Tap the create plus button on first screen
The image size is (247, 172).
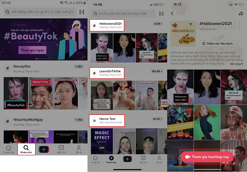point(44,149)
